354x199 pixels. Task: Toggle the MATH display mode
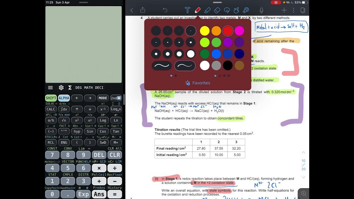[88, 88]
